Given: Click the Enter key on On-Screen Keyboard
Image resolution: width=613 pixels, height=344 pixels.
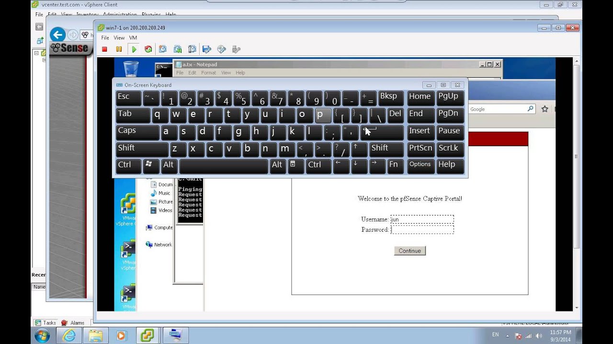Looking at the screenshot, I should point(382,133).
